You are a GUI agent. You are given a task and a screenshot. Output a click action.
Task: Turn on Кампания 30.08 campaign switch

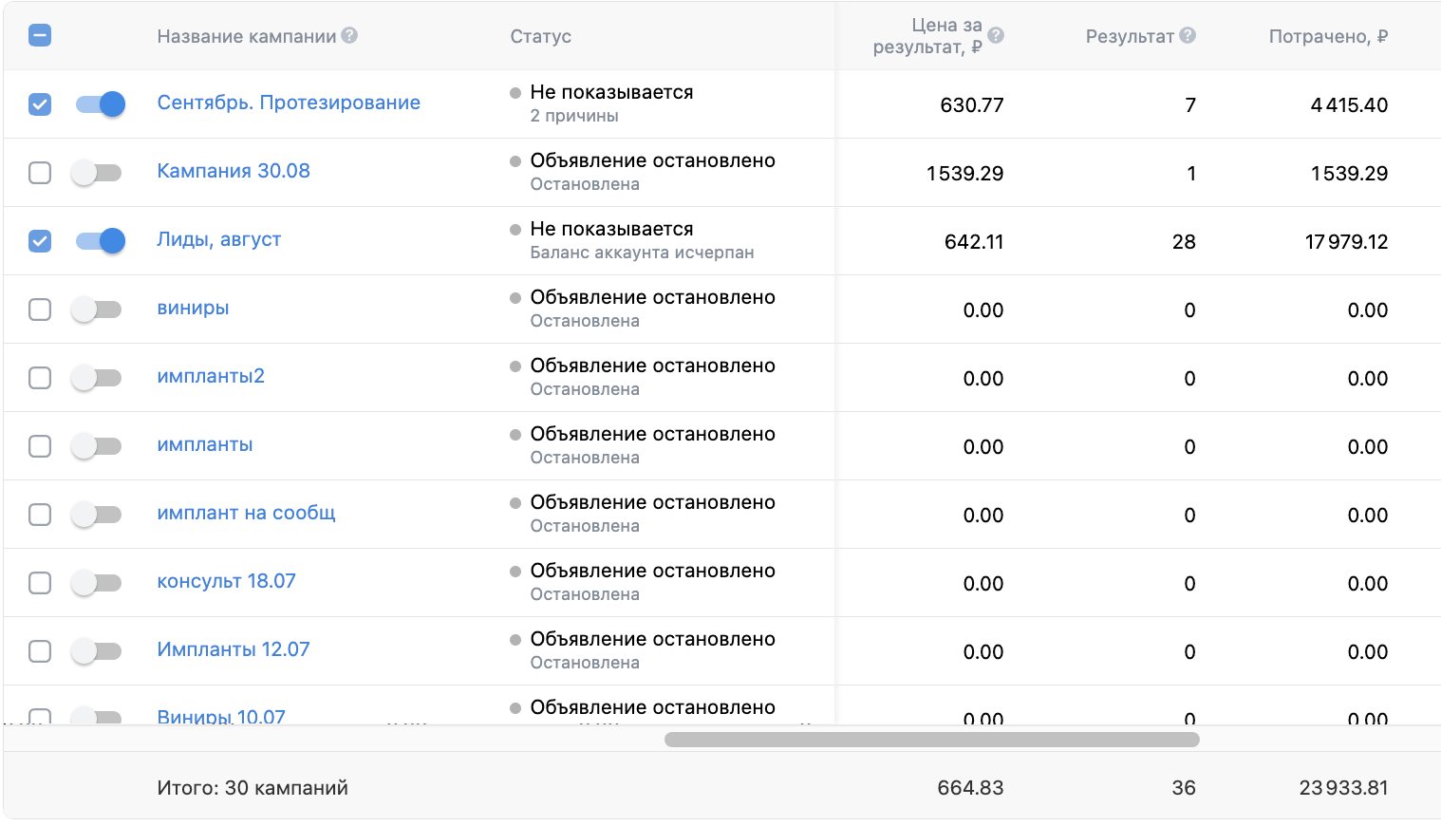click(x=97, y=173)
